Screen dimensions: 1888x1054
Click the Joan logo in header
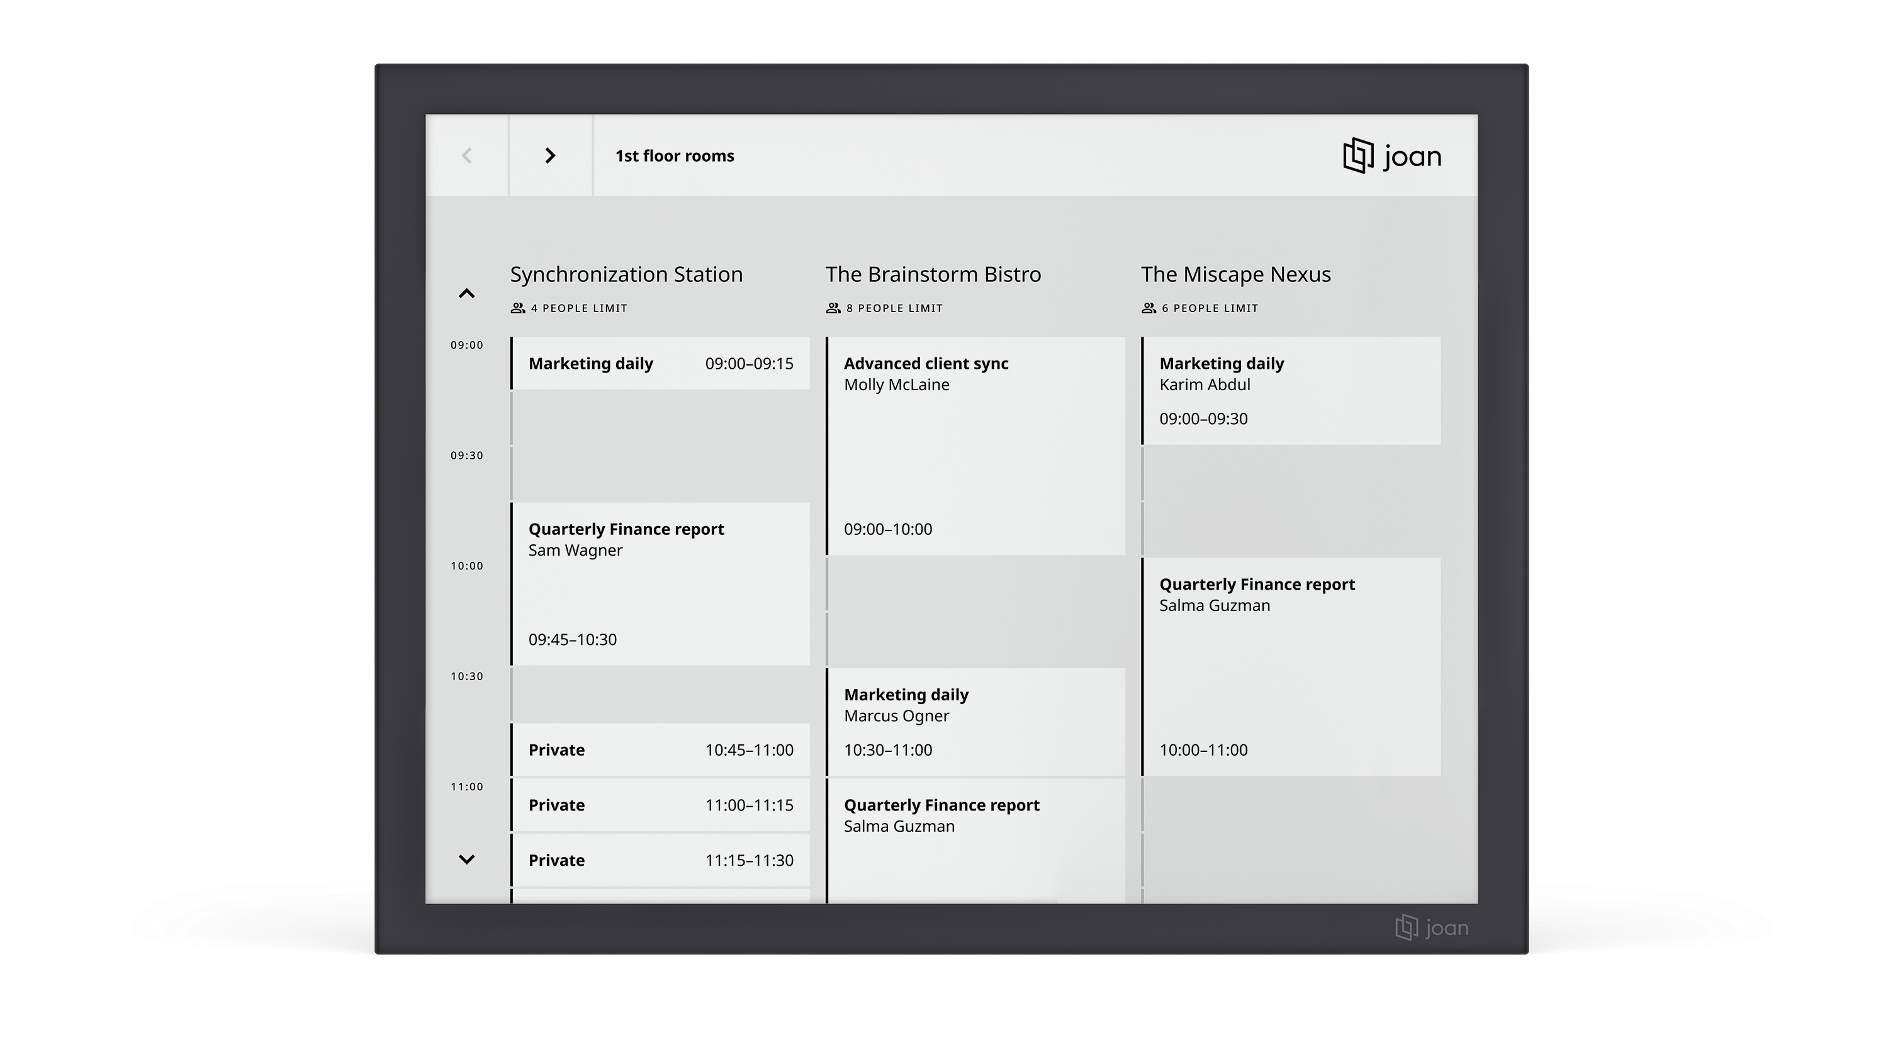1392,155
